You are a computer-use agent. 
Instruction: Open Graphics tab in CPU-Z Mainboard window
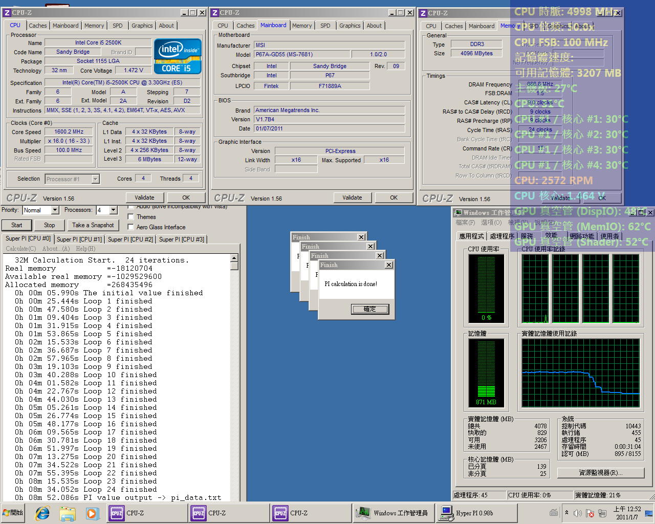pyautogui.click(x=350, y=26)
